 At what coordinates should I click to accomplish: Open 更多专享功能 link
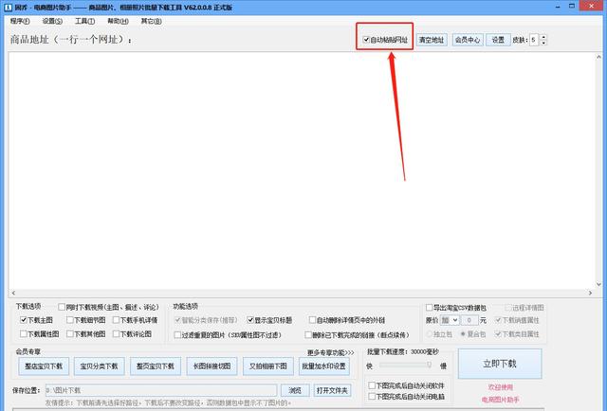tap(329, 352)
